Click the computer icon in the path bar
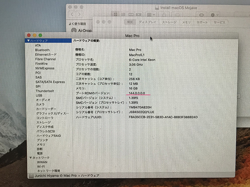Viewport: 250px width, 187px height. pos(31,176)
